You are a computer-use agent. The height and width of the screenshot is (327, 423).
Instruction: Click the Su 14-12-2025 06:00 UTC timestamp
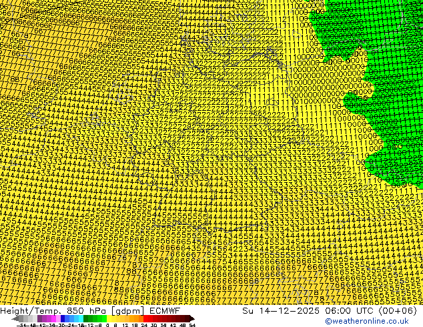click(330, 311)
